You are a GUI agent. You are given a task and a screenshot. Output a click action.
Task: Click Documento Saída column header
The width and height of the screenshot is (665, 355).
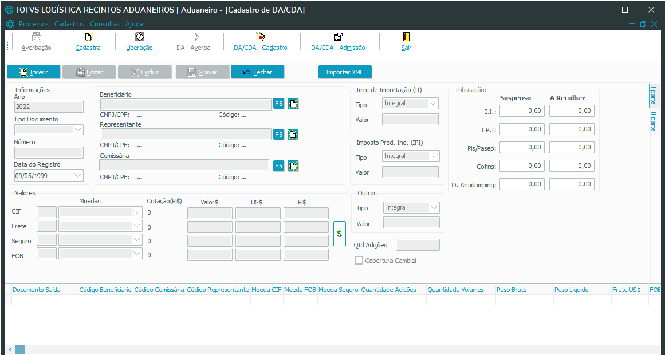pos(45,290)
